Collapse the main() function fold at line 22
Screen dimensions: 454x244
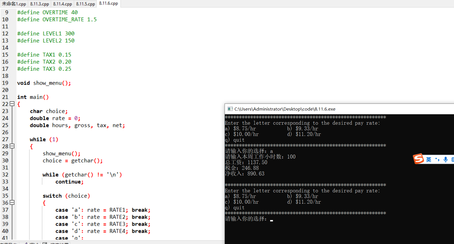pos(12,104)
